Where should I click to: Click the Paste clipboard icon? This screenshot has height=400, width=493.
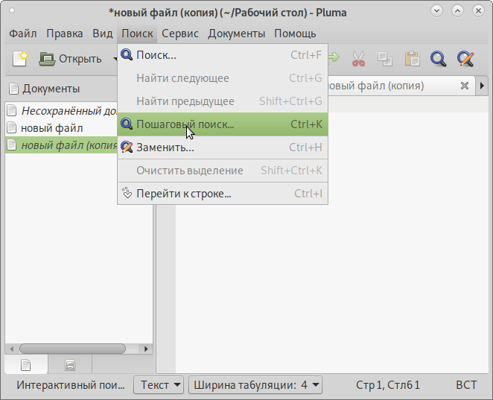coord(412,59)
